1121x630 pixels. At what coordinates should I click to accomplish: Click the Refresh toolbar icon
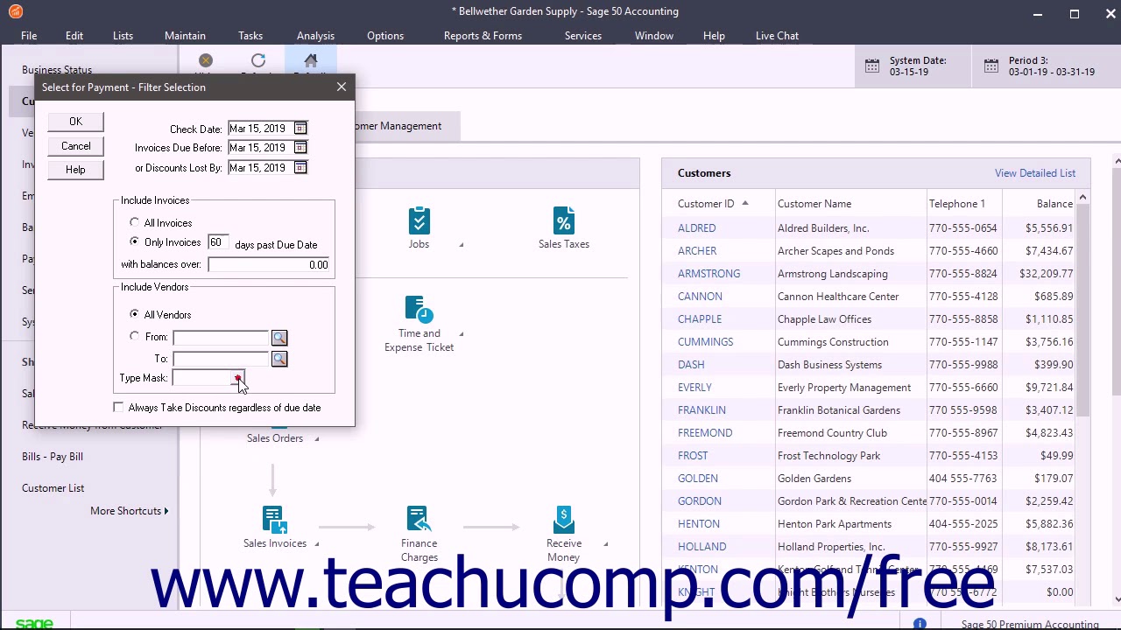point(257,60)
